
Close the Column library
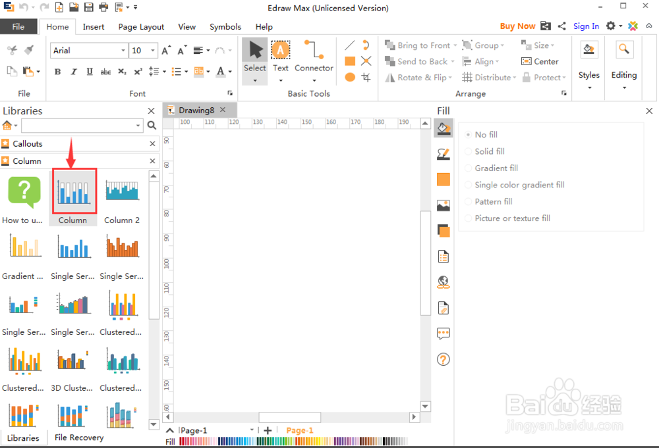(153, 161)
